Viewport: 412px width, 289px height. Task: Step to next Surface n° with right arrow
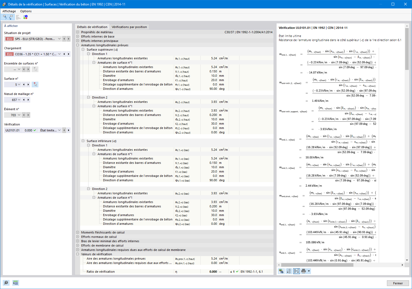tap(28, 85)
